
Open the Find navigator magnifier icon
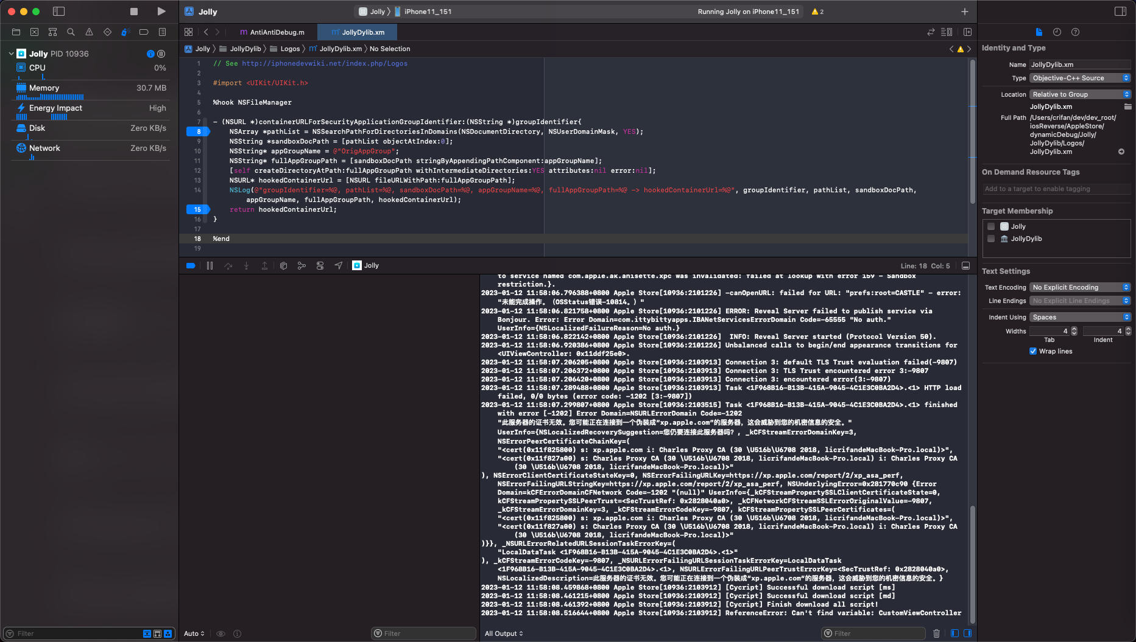coord(71,32)
